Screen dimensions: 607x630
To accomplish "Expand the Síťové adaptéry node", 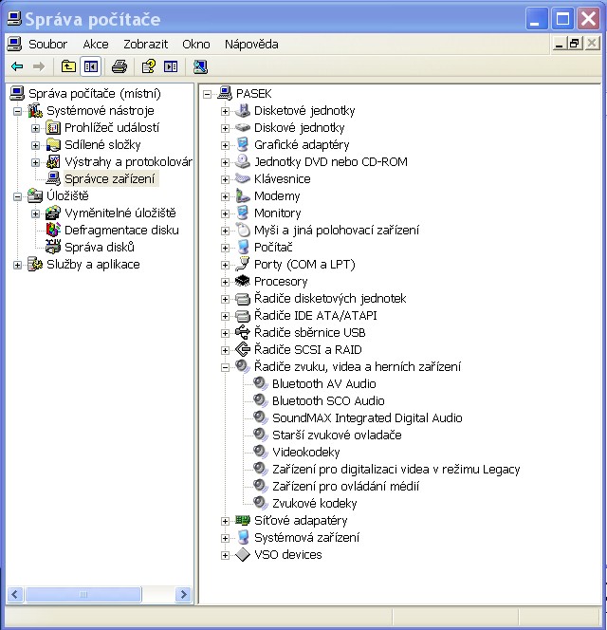I will [x=226, y=521].
